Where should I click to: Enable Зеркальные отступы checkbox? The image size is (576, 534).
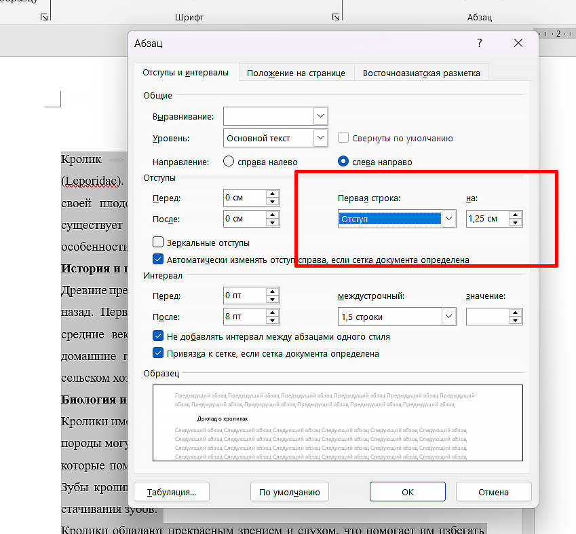tap(158, 242)
